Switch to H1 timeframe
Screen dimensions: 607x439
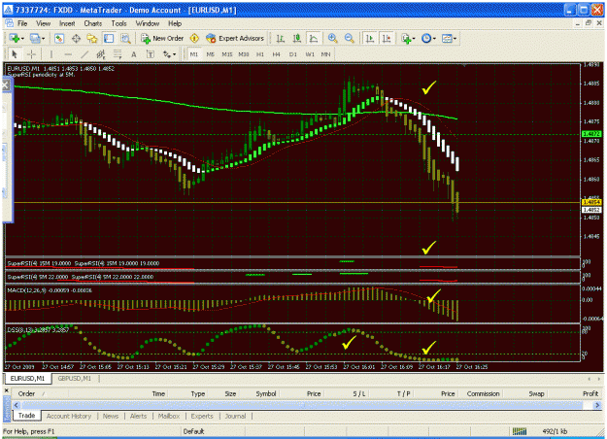click(259, 54)
